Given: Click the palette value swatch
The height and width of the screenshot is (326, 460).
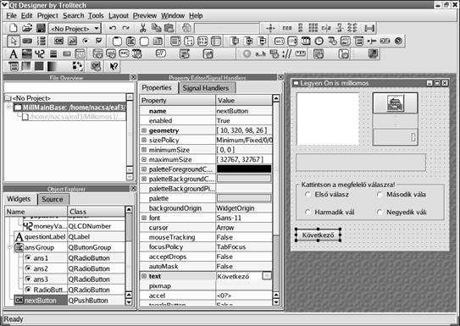Looking at the screenshot, I should point(244,198).
